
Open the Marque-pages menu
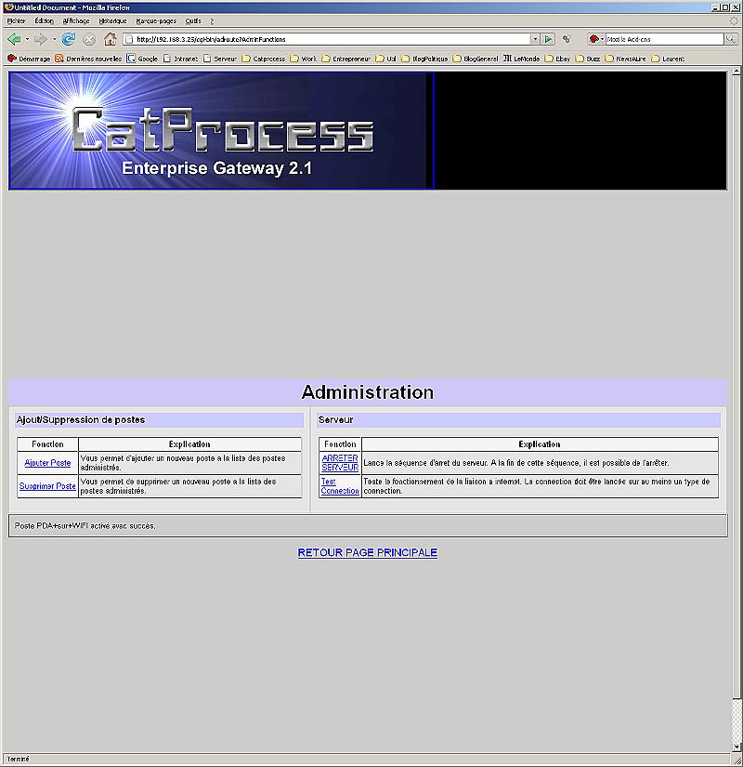click(156, 21)
